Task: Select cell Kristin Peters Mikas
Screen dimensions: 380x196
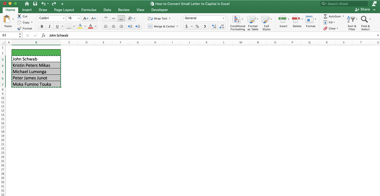Action: [x=36, y=65]
